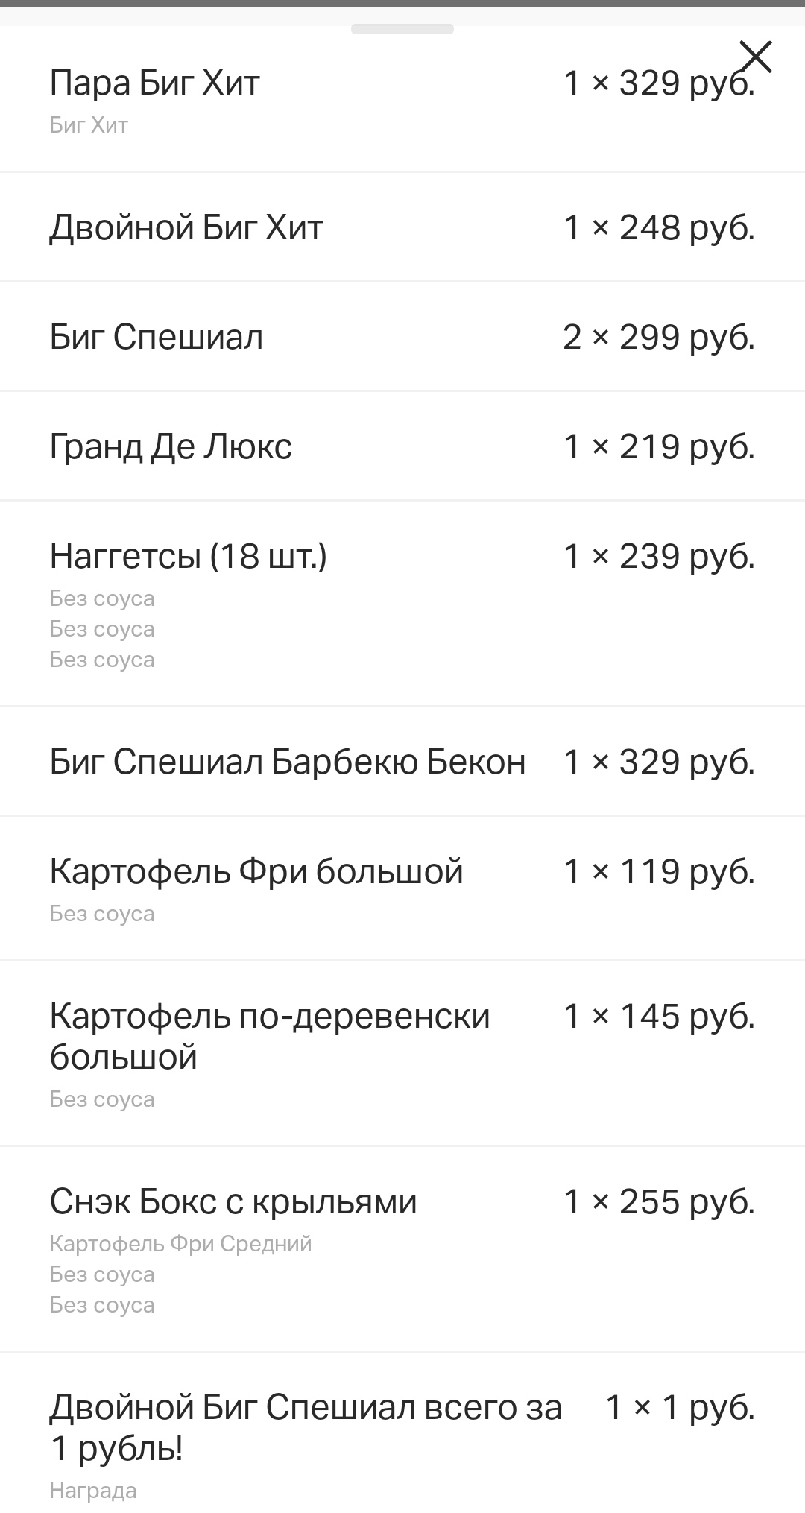Tap the 1 × 145 руб. price
The width and height of the screenshot is (805, 1513).
(x=659, y=1017)
